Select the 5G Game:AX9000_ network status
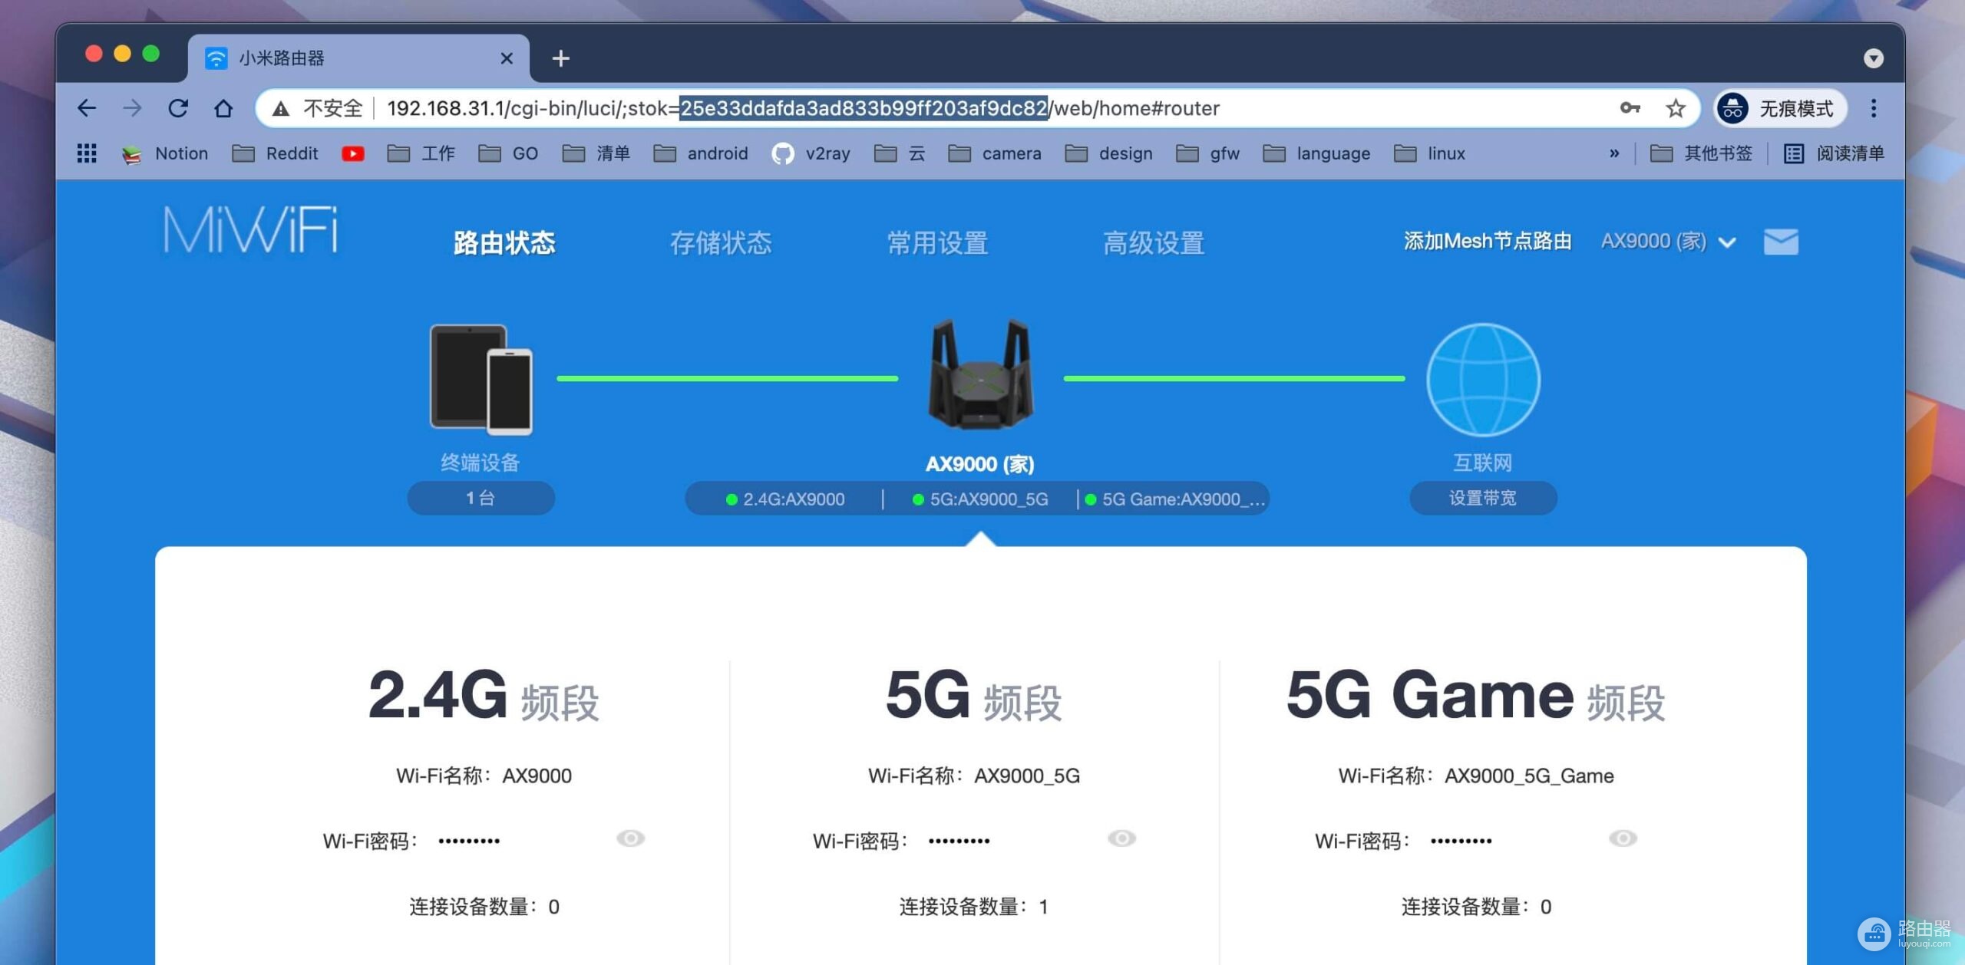This screenshot has width=1965, height=965. (1175, 499)
